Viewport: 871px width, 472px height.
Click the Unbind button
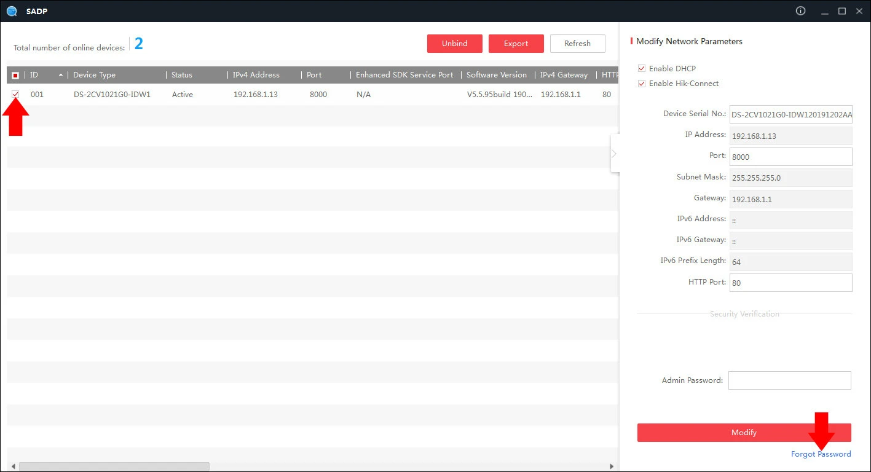[454, 44]
